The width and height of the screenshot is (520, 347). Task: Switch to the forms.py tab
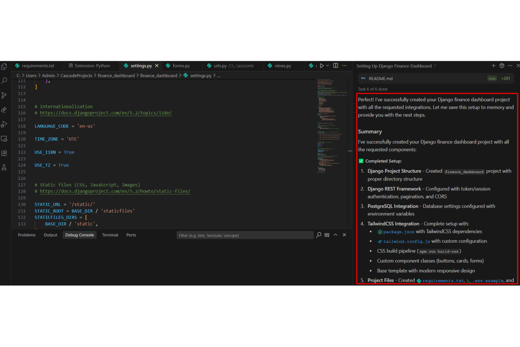coord(181,66)
